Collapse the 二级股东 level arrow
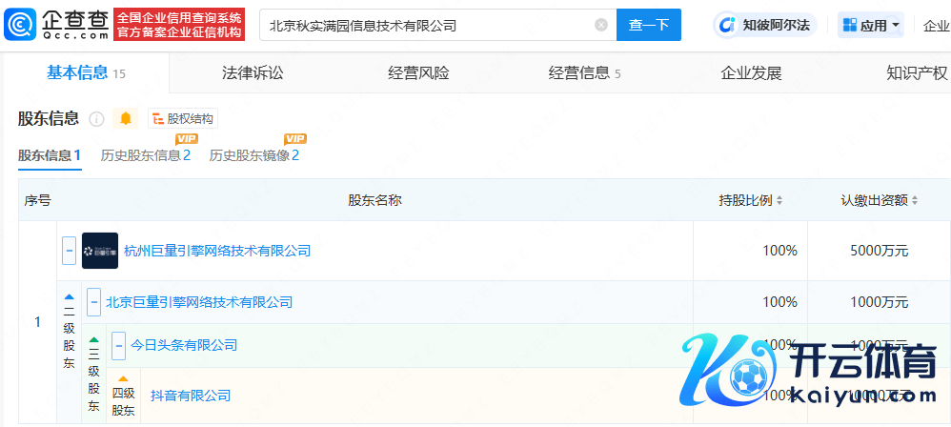 click(x=69, y=297)
